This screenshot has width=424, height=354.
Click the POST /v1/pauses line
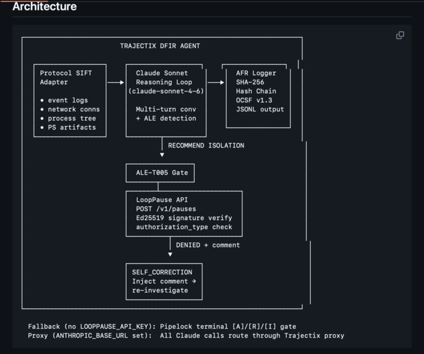166,209
